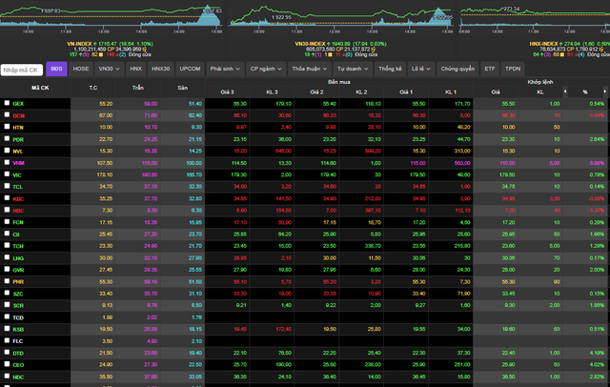610x387 pixels.
Task: Click the VHM stock symbol
Action: [x=18, y=163]
